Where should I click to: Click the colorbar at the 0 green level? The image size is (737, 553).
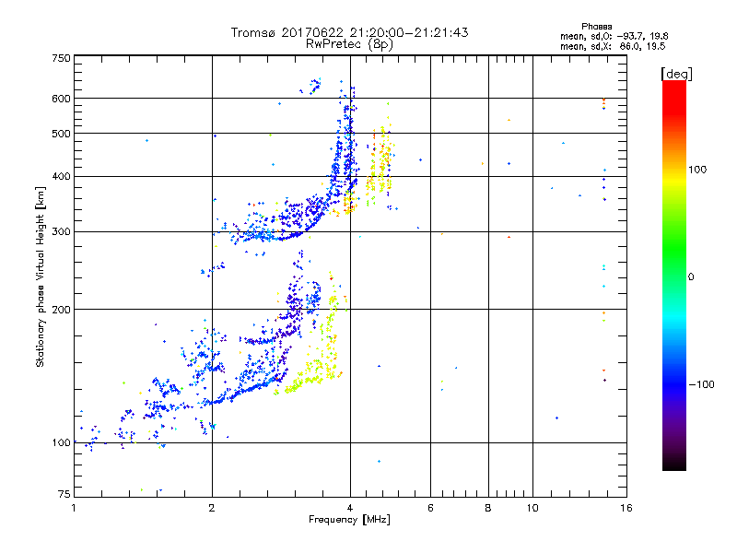(x=673, y=276)
